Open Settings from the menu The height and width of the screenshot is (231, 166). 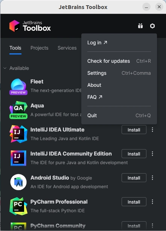pos(119,73)
